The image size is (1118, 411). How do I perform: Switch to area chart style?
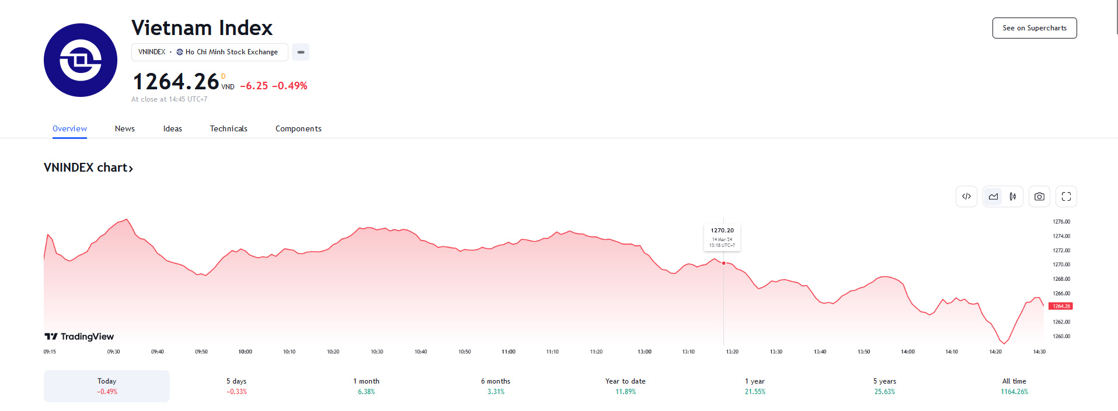pos(993,197)
